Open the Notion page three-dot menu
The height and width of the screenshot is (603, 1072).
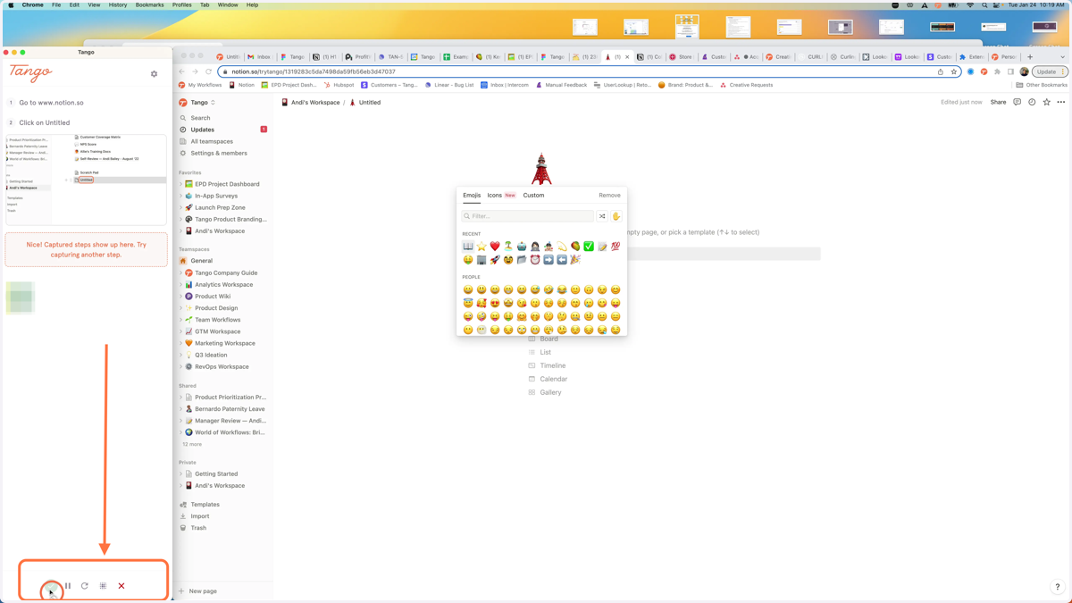[x=1061, y=102]
